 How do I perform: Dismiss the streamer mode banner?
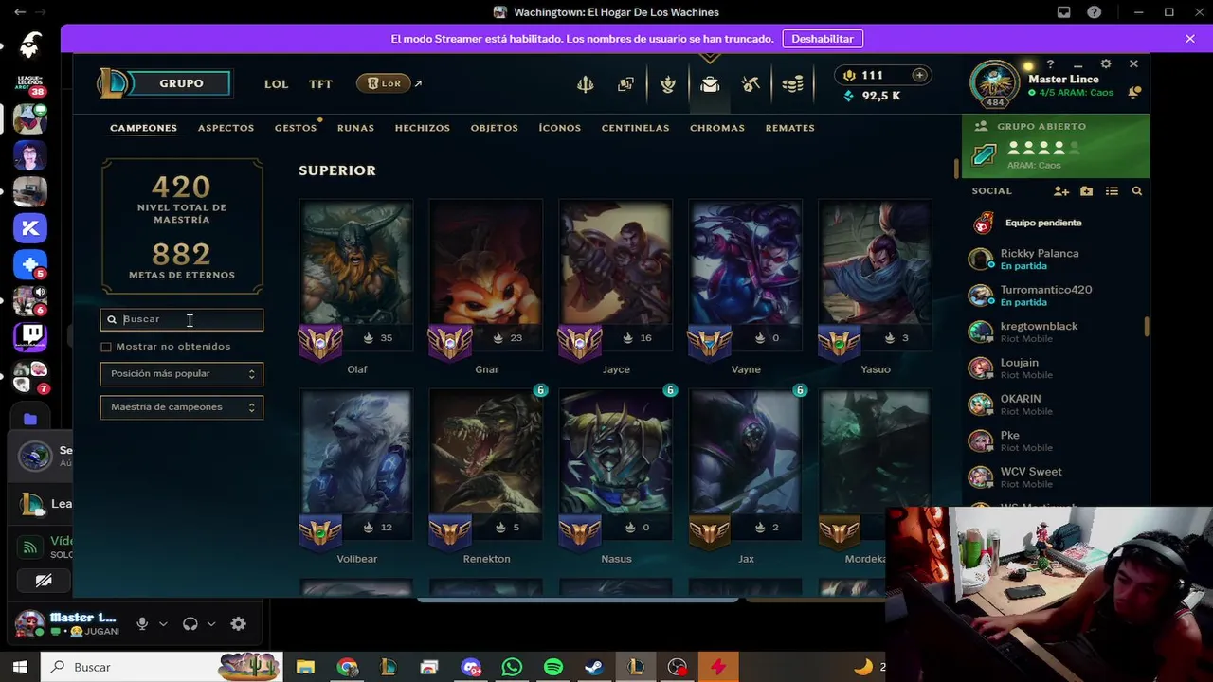[x=1190, y=39]
